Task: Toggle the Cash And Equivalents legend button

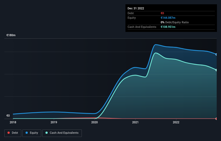Action: pyautogui.click(x=62, y=133)
